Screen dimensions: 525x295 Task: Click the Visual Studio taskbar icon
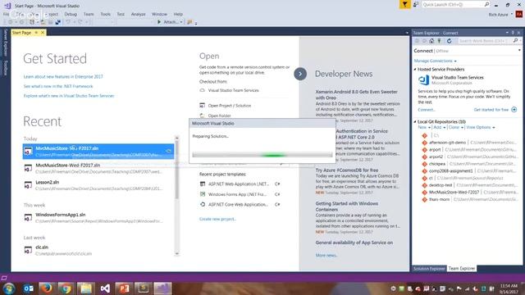(x=105, y=288)
